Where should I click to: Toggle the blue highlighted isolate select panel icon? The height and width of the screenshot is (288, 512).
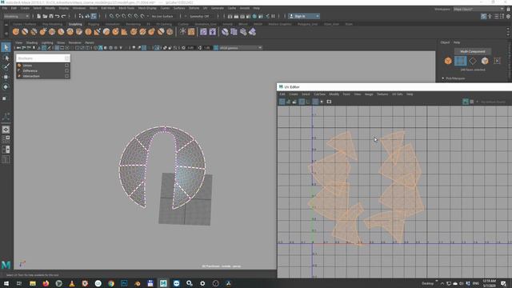[157, 48]
